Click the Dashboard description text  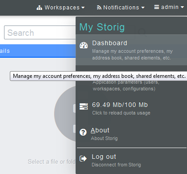pyautogui.click(x=132, y=55)
